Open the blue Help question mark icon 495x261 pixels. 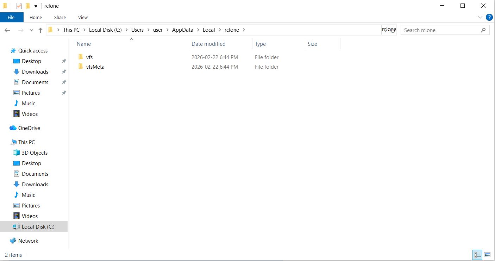(x=489, y=17)
